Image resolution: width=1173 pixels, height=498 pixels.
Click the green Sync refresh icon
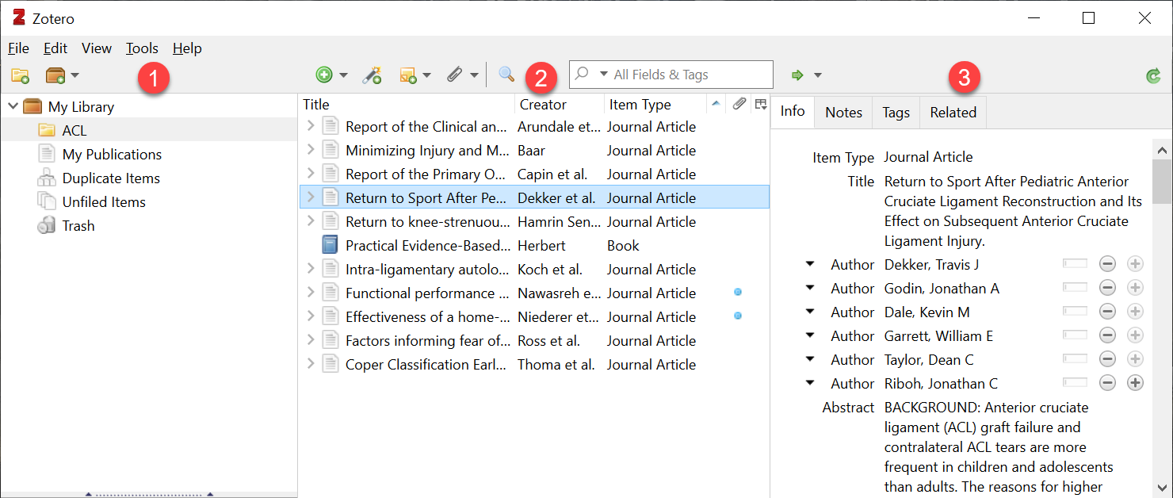click(1153, 76)
